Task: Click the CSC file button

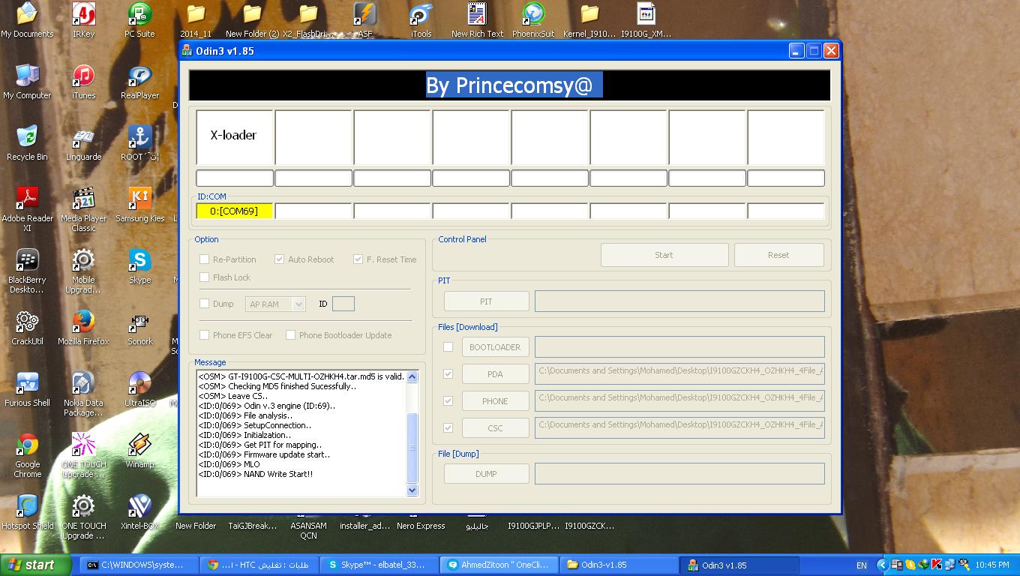Action: click(x=495, y=428)
